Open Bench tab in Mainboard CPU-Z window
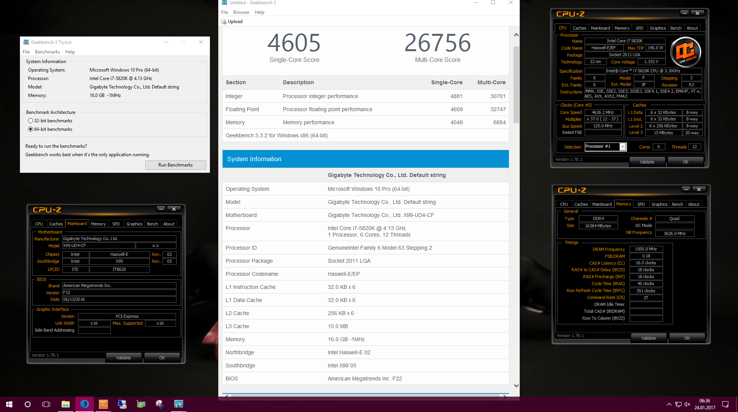This screenshot has width=738, height=412. click(x=152, y=224)
